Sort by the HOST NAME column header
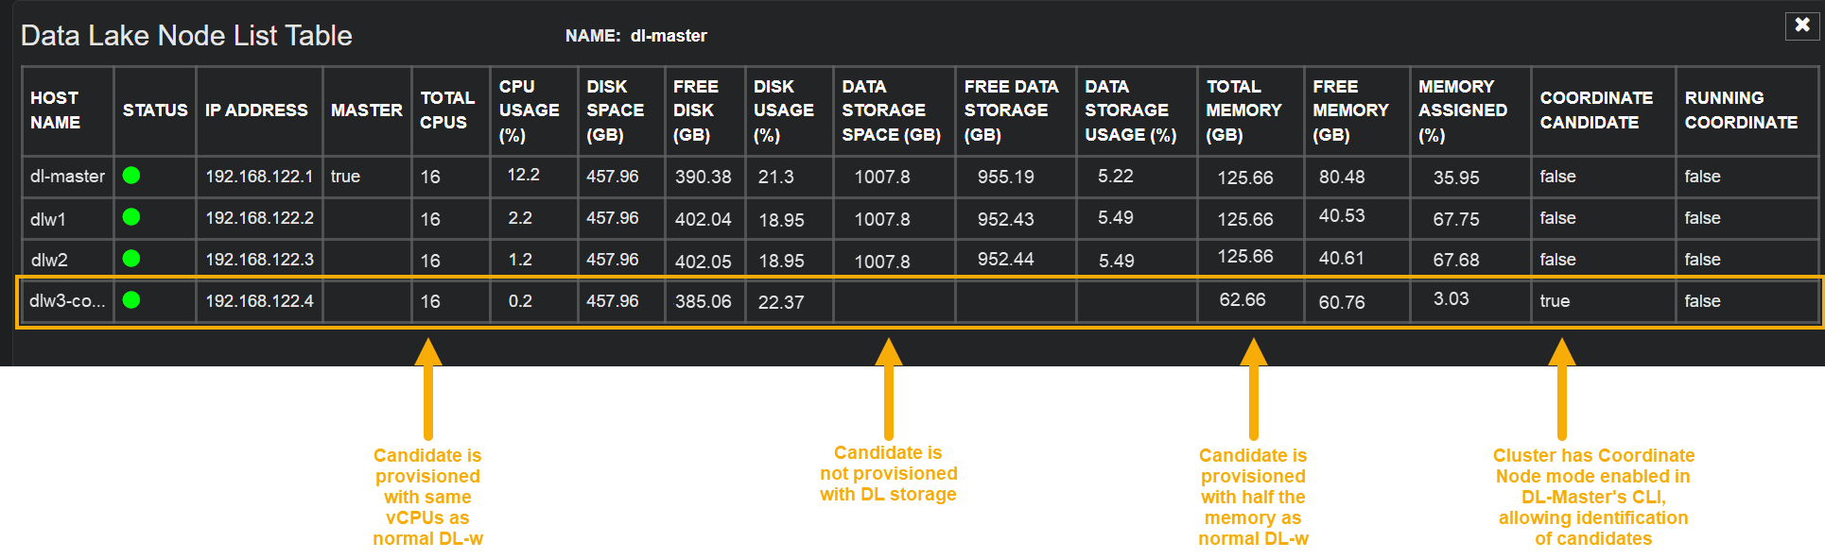 pyautogui.click(x=55, y=110)
